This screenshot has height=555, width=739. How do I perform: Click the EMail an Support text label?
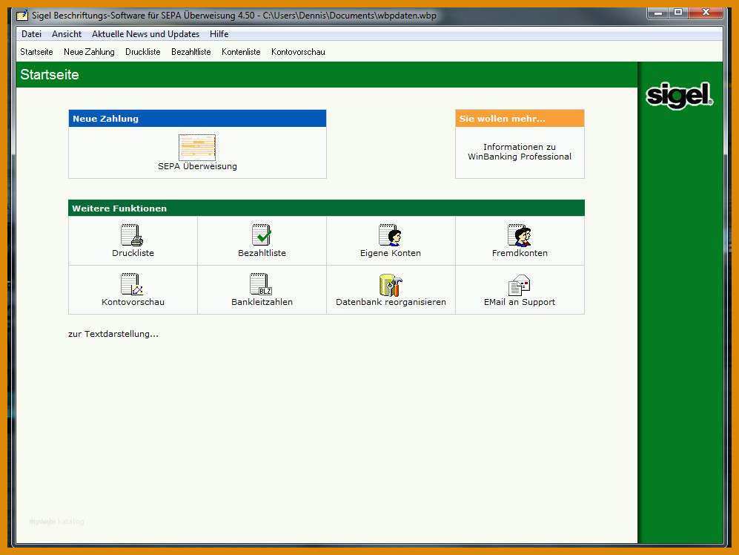(x=520, y=302)
